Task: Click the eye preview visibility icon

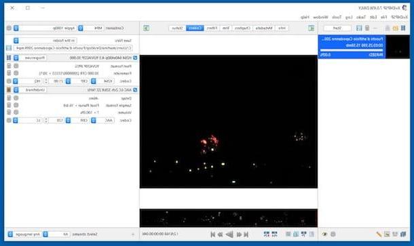Action: pos(325,234)
